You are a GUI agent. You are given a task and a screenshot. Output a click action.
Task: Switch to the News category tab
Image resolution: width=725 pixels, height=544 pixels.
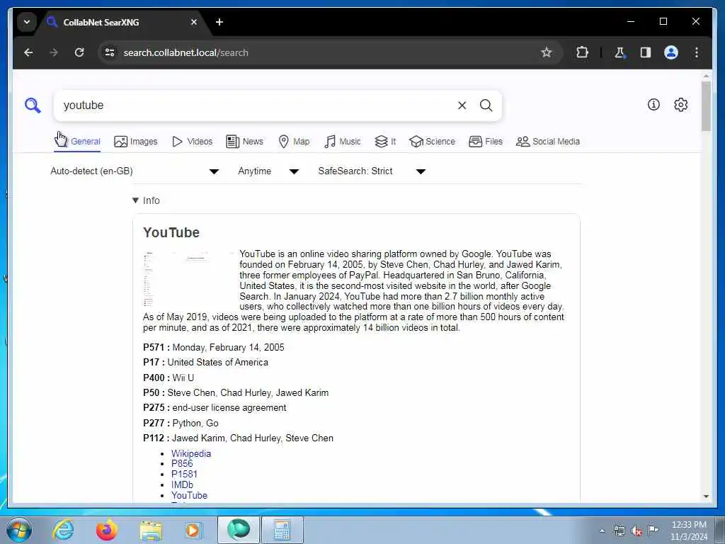244,142
